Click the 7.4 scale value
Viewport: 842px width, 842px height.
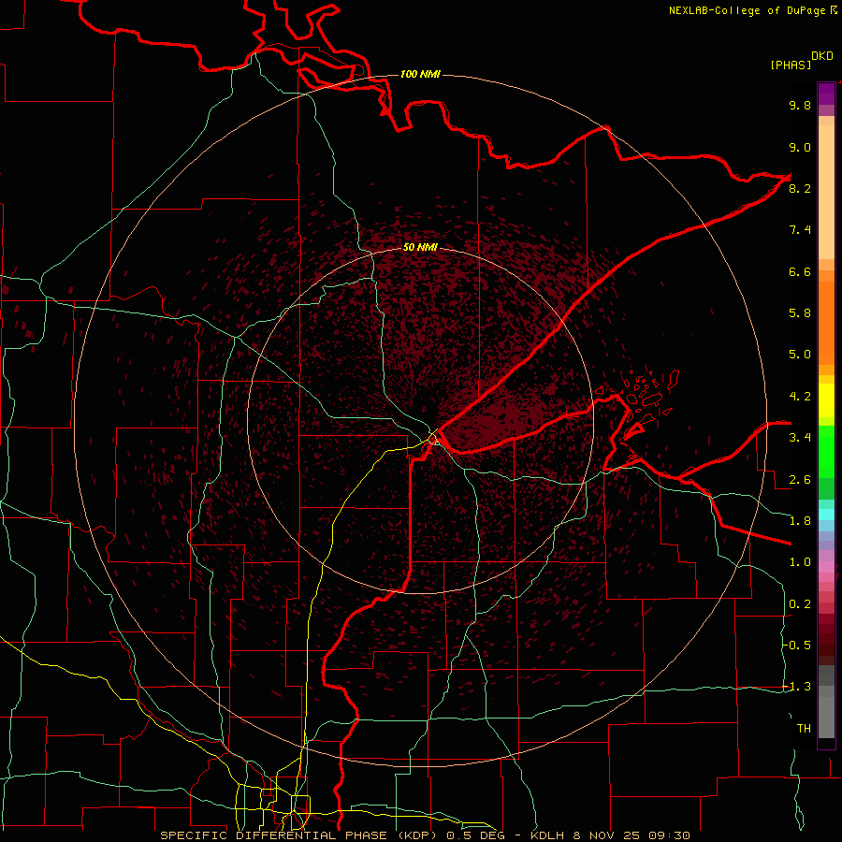[800, 230]
